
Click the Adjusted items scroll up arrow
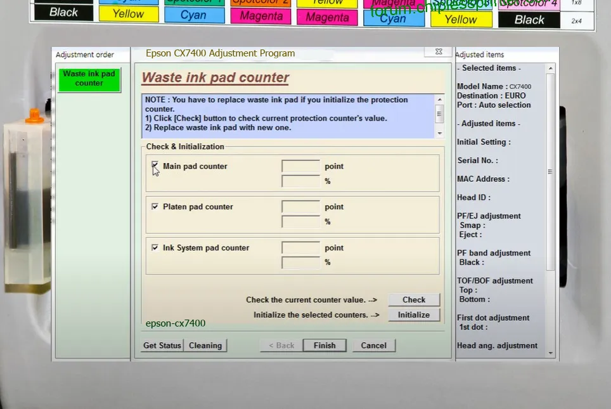pyautogui.click(x=550, y=68)
